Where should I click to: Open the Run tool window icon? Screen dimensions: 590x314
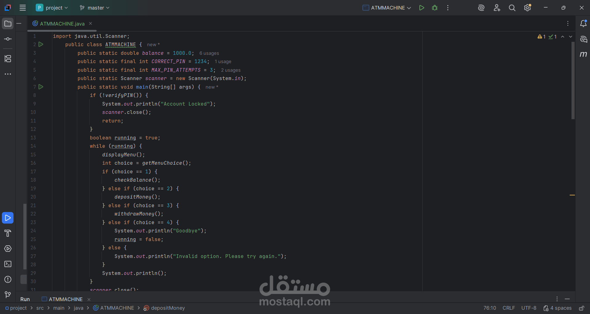[8, 218]
